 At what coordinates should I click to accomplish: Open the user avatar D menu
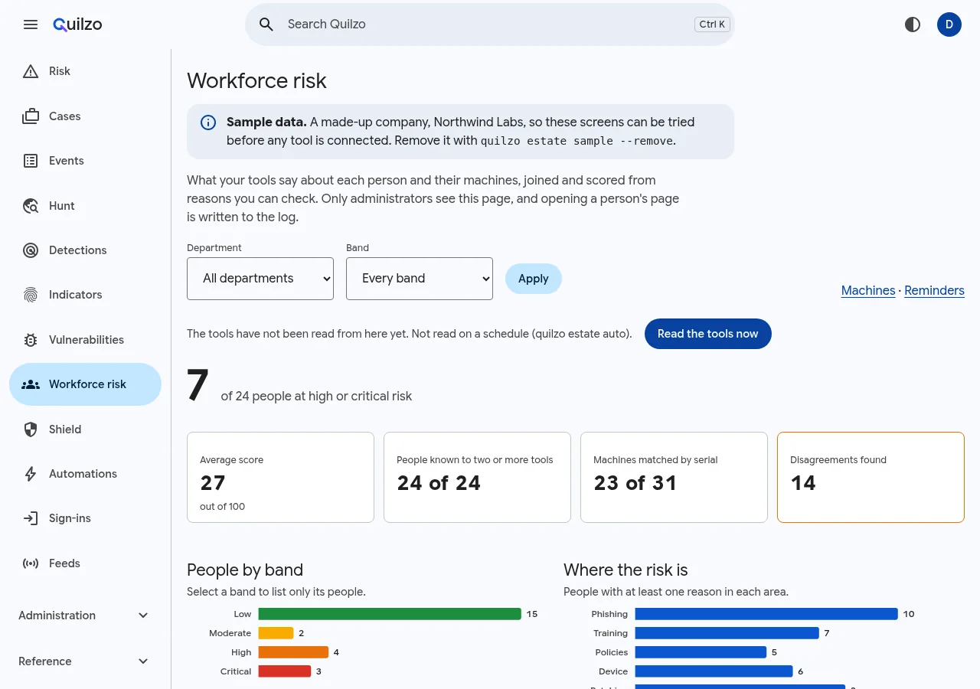[949, 24]
